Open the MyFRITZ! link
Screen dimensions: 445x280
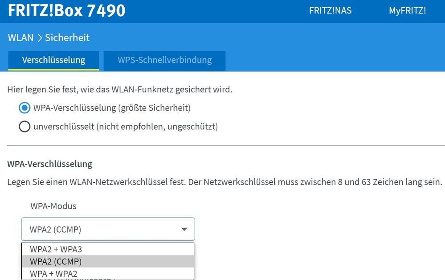click(x=407, y=11)
